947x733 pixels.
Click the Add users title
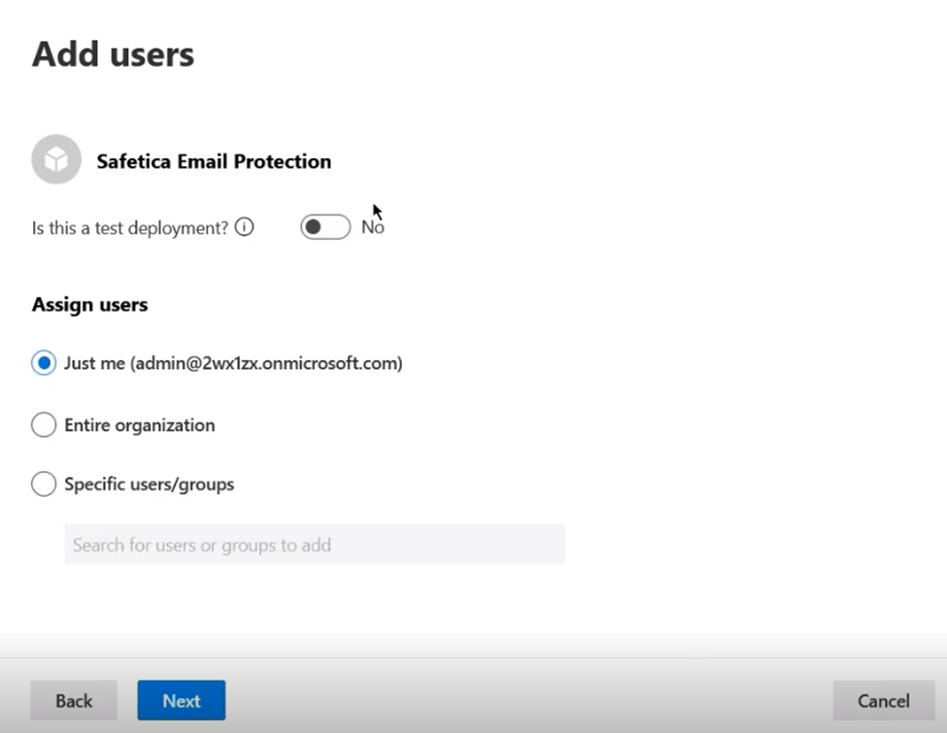[113, 54]
